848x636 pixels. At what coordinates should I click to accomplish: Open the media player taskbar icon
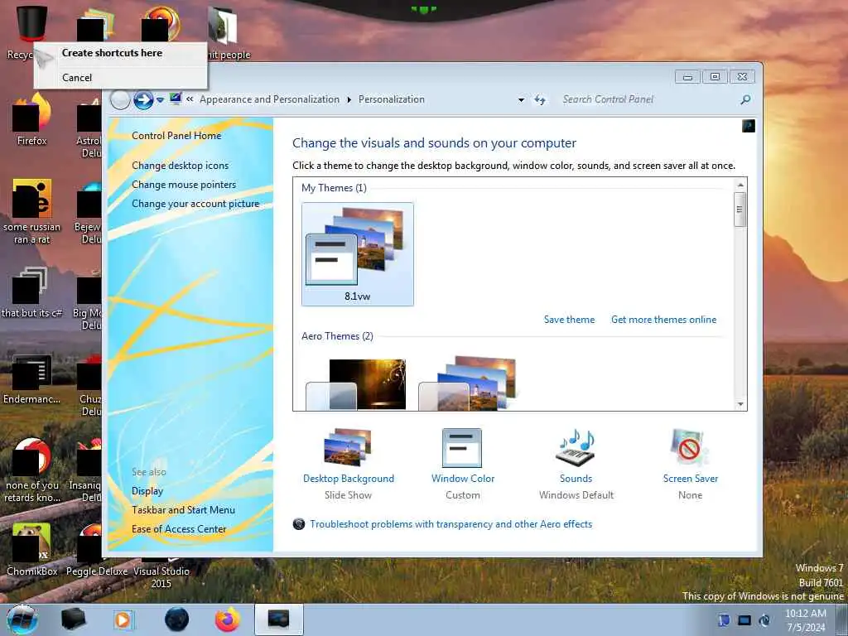123,619
